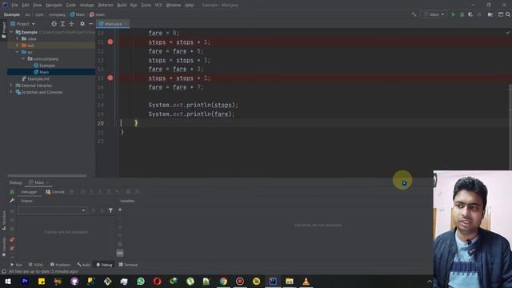Collapse the src folder
Screen dimensions: 512x288
(18, 52)
